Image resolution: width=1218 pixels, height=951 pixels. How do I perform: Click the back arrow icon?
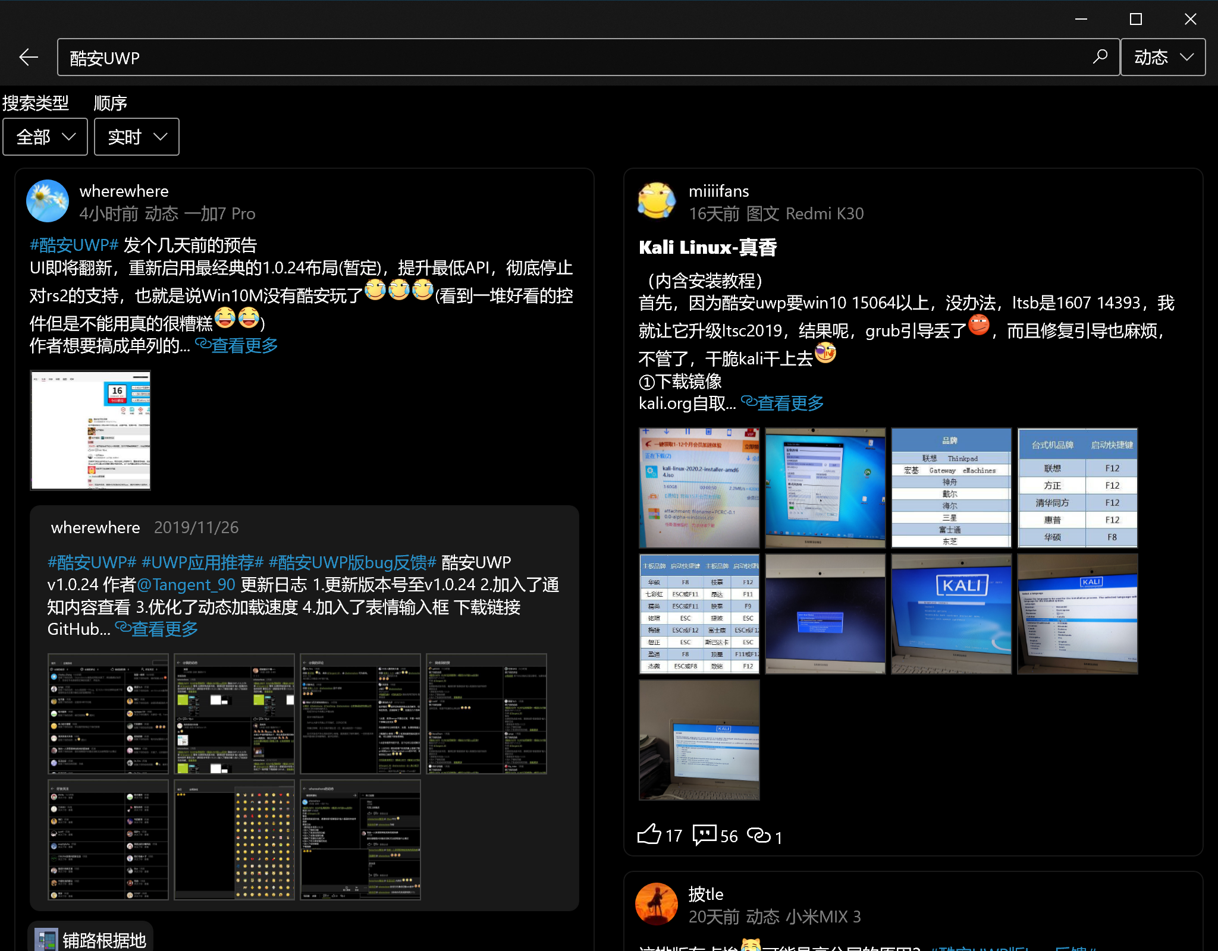point(29,57)
